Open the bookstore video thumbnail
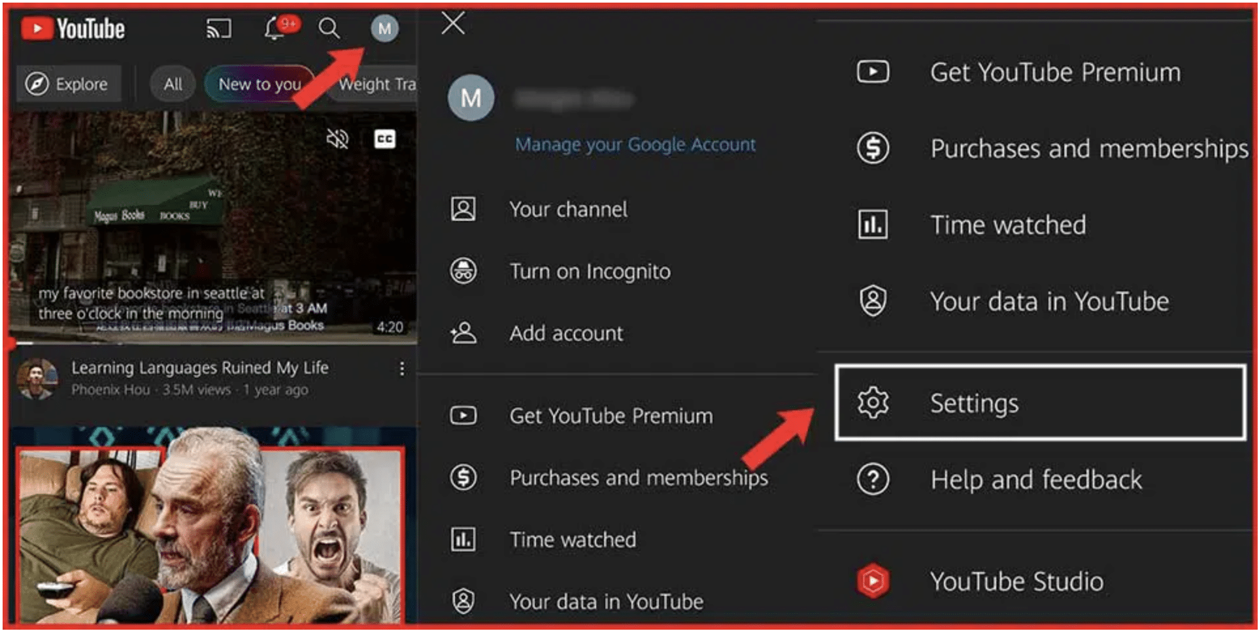Screen dimensions: 1259x631 point(212,227)
